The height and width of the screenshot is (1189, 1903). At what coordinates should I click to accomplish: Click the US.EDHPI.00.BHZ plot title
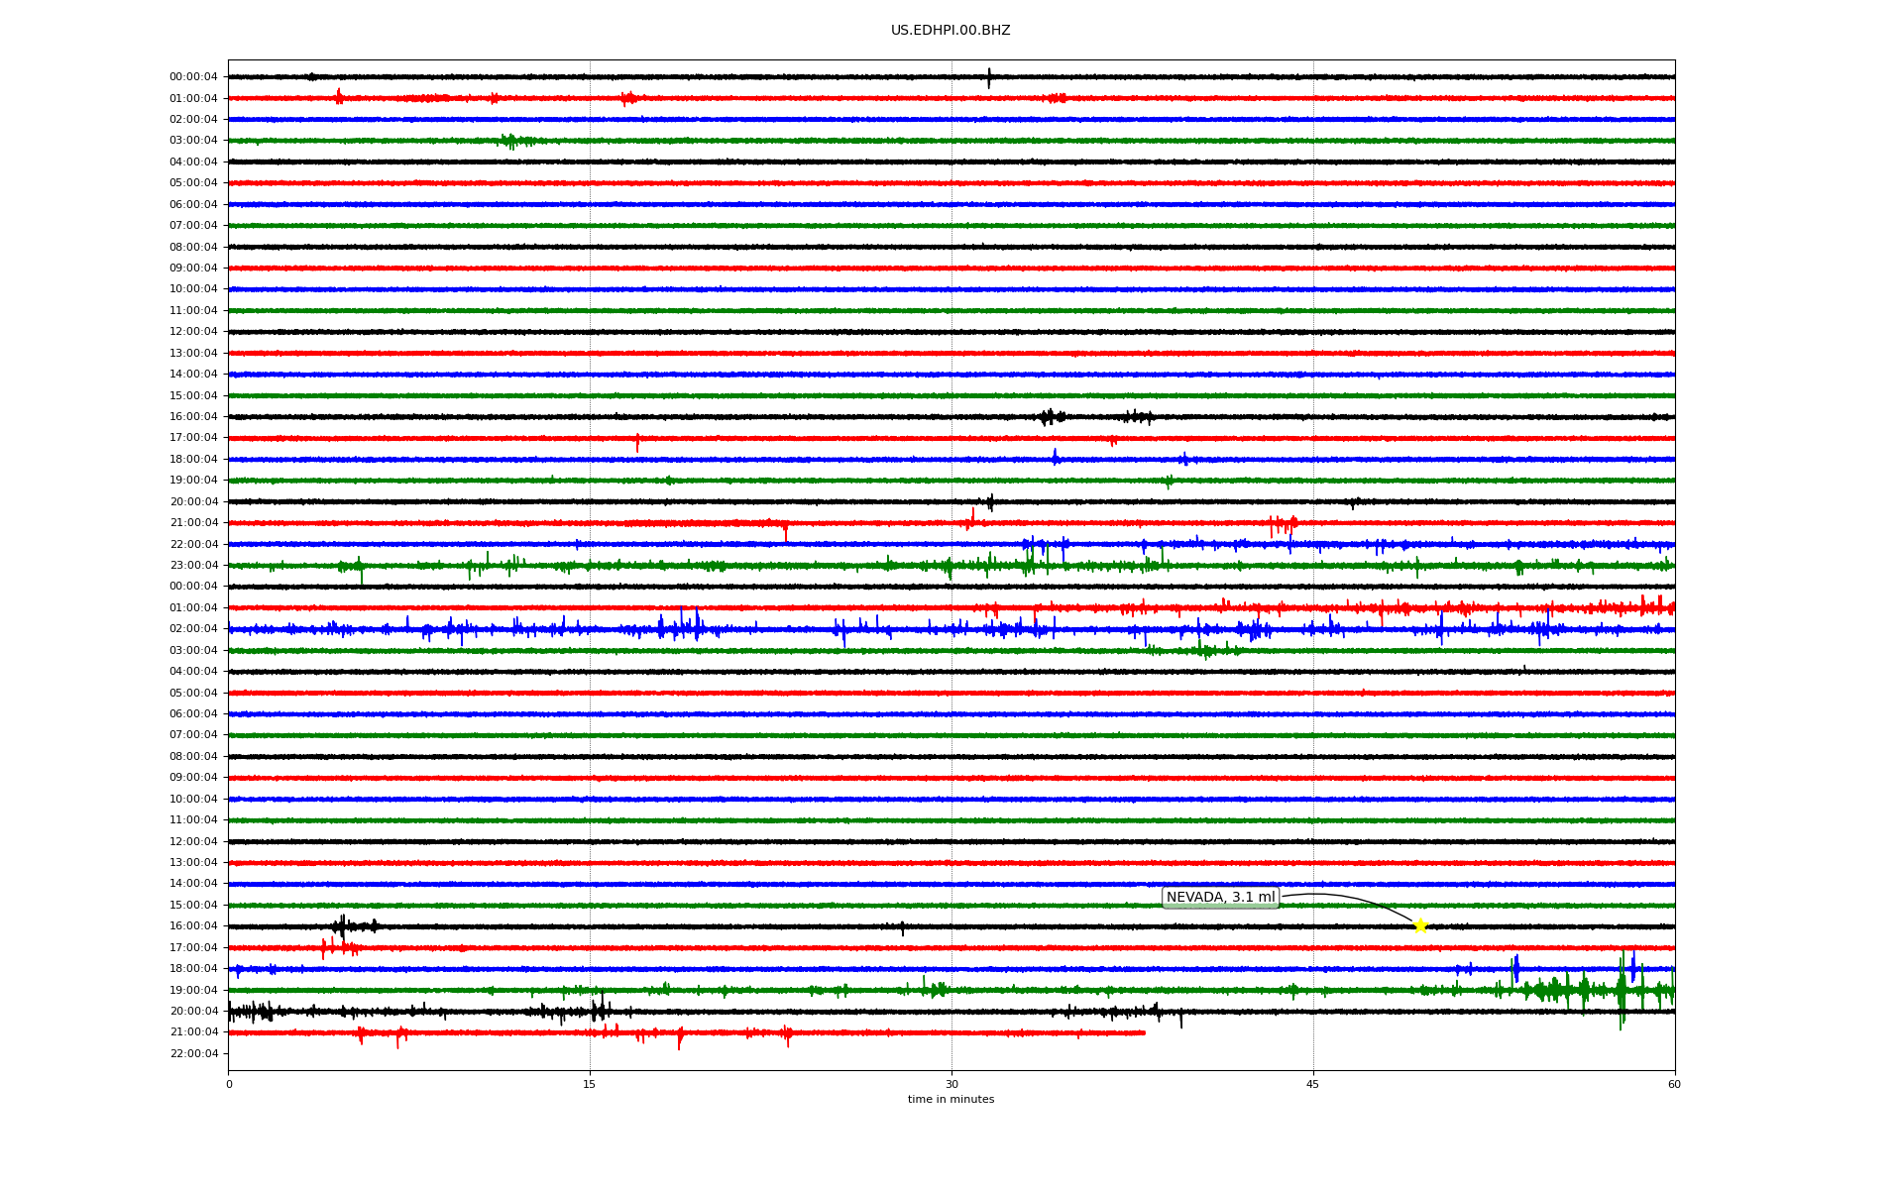pos(950,31)
